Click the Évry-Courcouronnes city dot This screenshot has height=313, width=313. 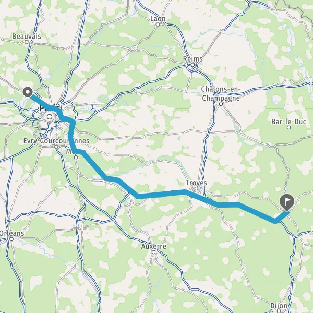56,147
